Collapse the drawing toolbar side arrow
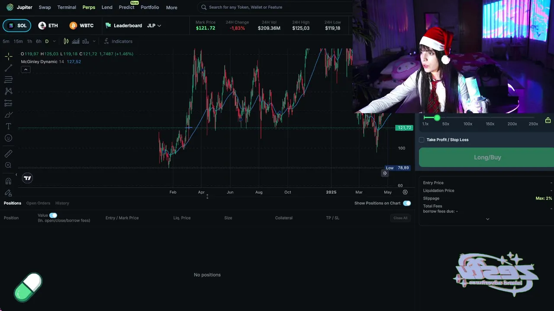554x311 pixels. pos(16,175)
